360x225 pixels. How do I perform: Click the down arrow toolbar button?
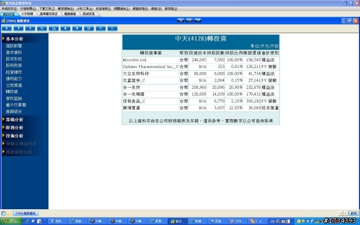coord(77,28)
